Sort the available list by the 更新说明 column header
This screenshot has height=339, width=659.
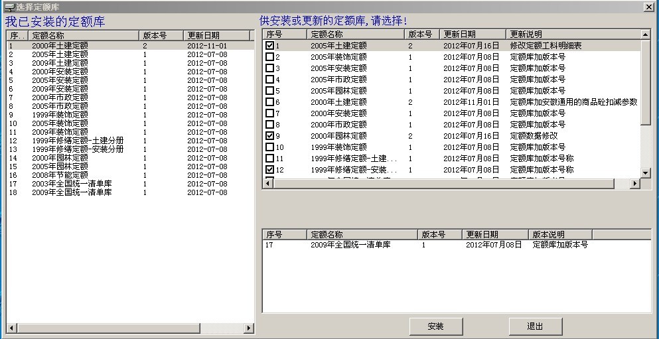(572, 34)
